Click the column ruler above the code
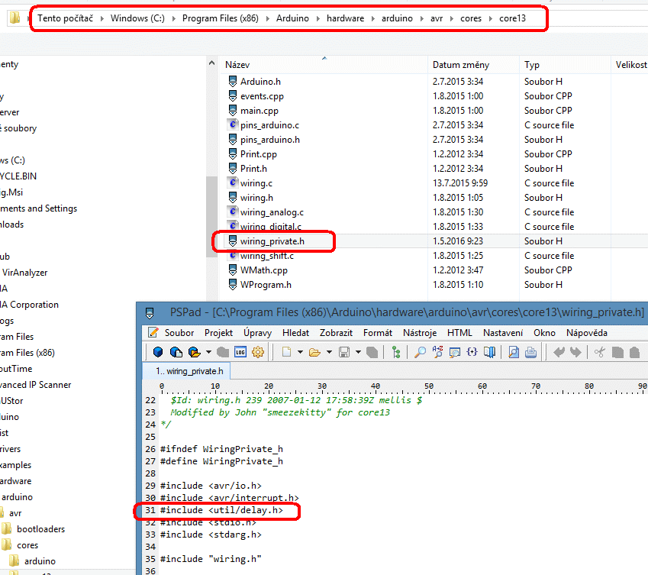This screenshot has height=575, width=648. coord(395,387)
